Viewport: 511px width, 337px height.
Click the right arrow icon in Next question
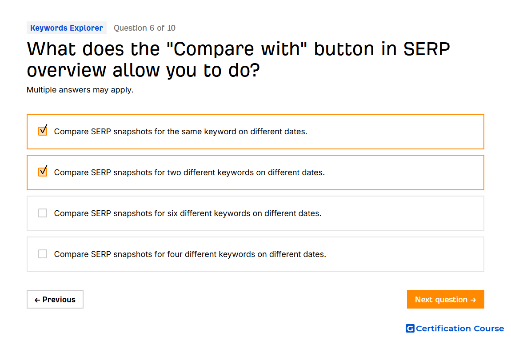473,300
